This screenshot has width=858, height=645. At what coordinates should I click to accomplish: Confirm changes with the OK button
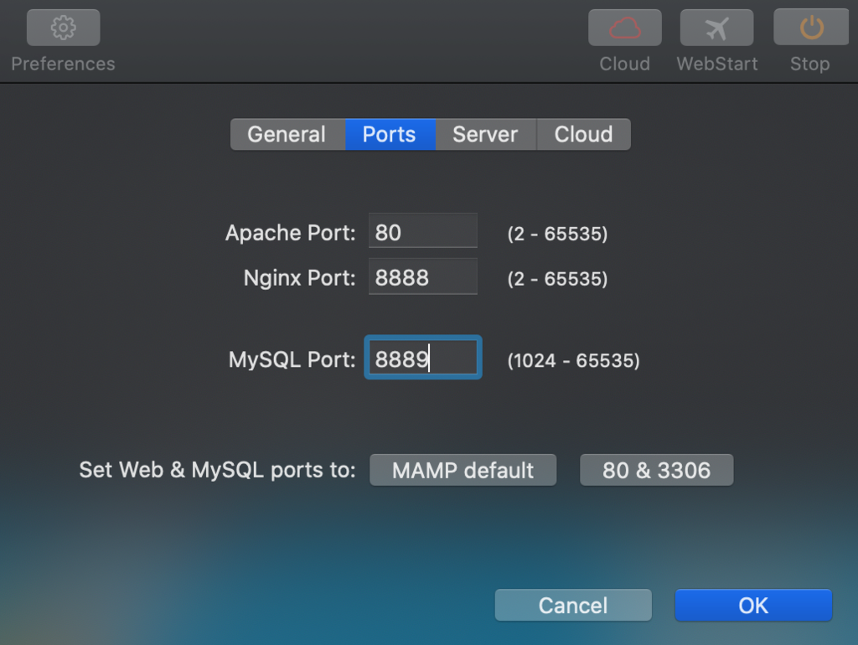(752, 605)
